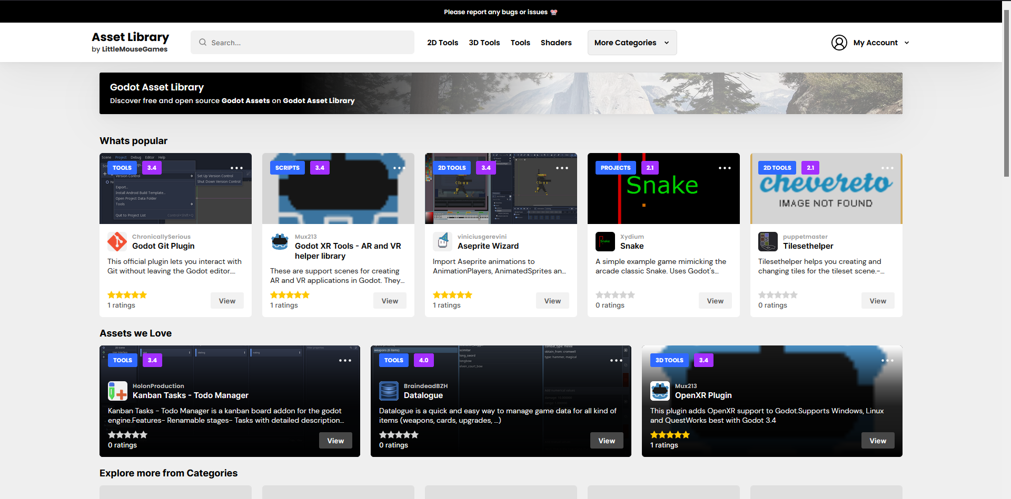The image size is (1011, 499).
Task: Expand the My Account dropdown chevron
Action: coord(907,43)
